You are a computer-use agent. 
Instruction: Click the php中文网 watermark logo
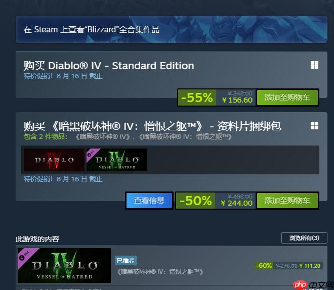[x=313, y=285]
